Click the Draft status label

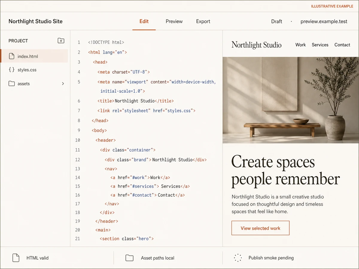point(276,21)
